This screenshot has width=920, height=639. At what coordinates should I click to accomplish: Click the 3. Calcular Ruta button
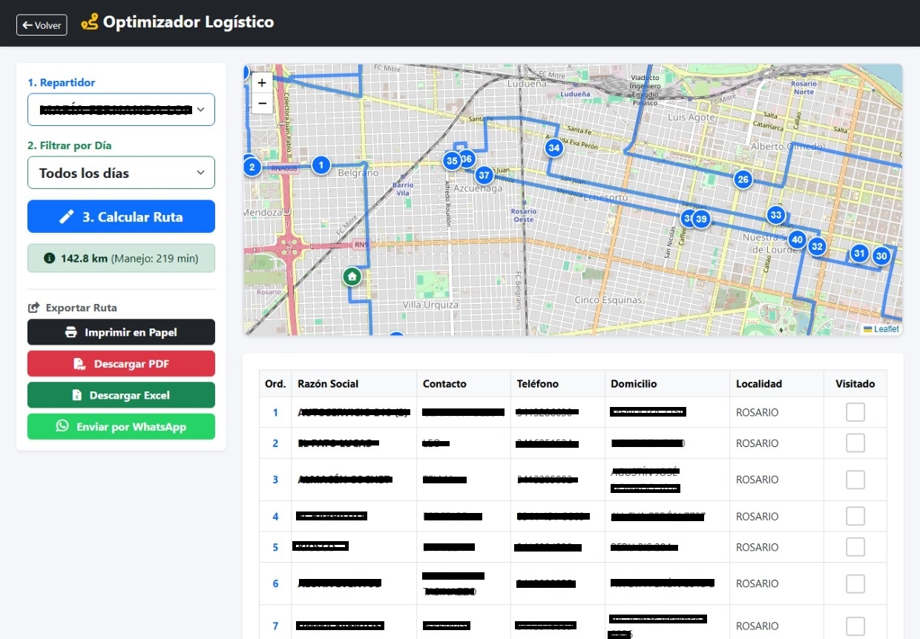(x=121, y=216)
